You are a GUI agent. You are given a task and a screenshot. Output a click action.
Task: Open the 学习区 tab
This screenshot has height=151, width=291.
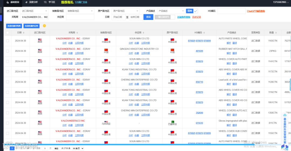click(50, 2)
